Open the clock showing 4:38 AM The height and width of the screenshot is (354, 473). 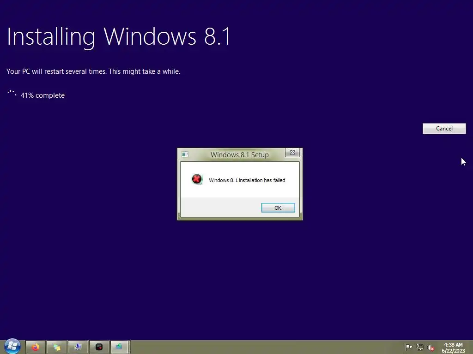(x=453, y=348)
